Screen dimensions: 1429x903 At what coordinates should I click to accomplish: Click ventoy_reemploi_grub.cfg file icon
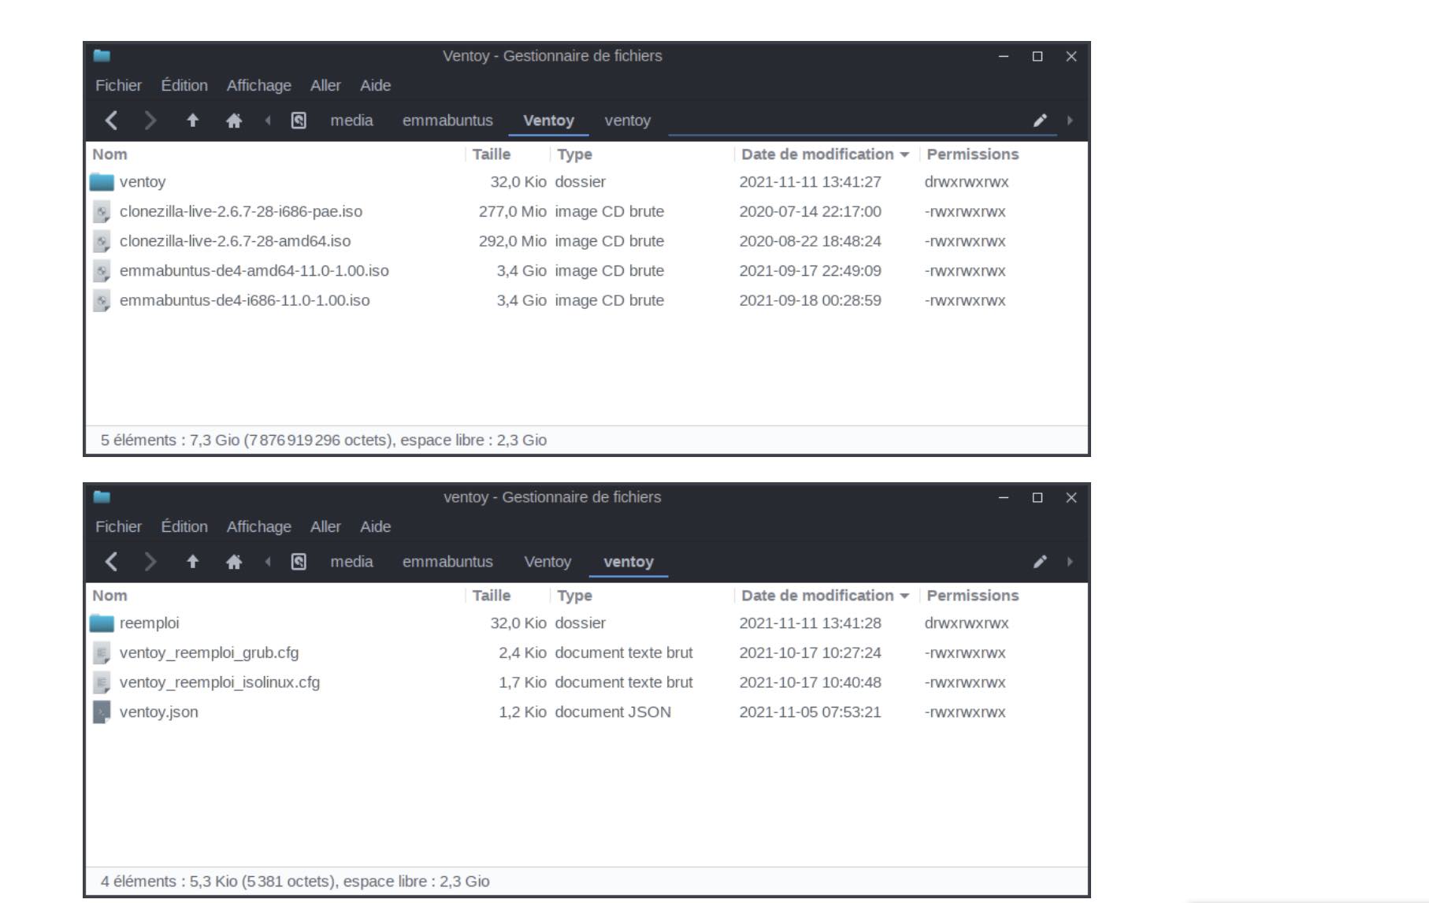tap(102, 653)
